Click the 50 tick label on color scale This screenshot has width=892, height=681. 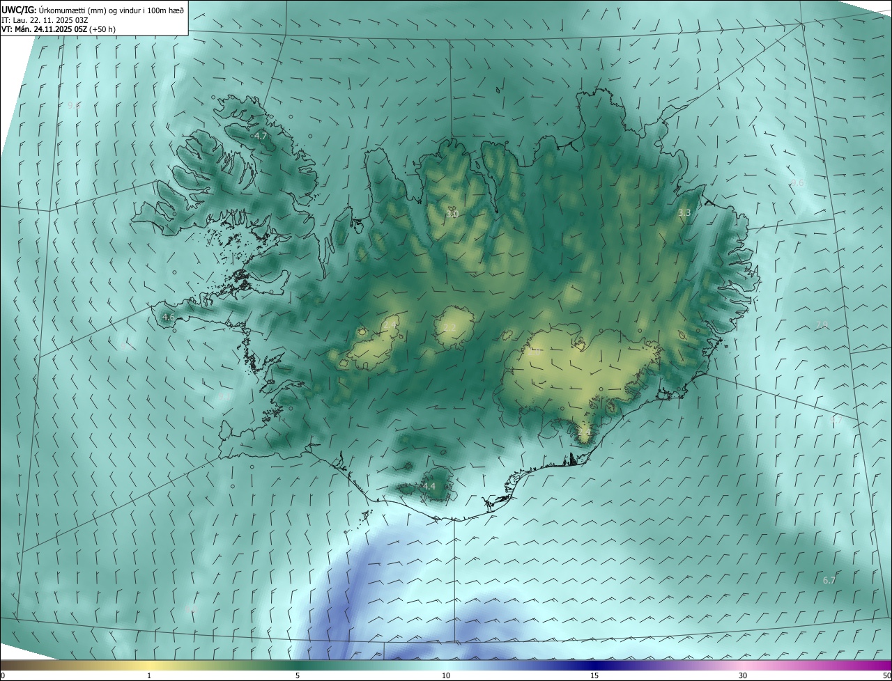pos(886,675)
